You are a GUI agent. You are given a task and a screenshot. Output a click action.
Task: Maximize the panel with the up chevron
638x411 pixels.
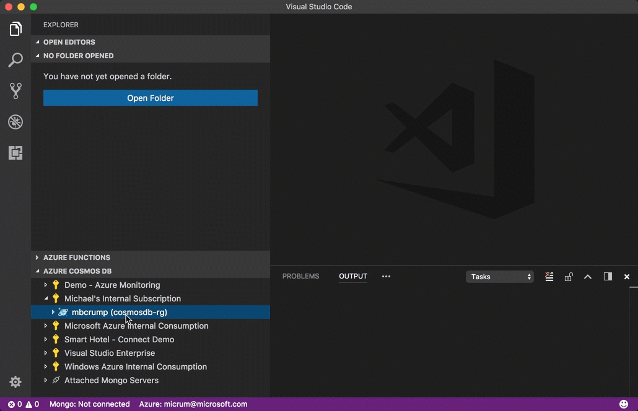[588, 277]
